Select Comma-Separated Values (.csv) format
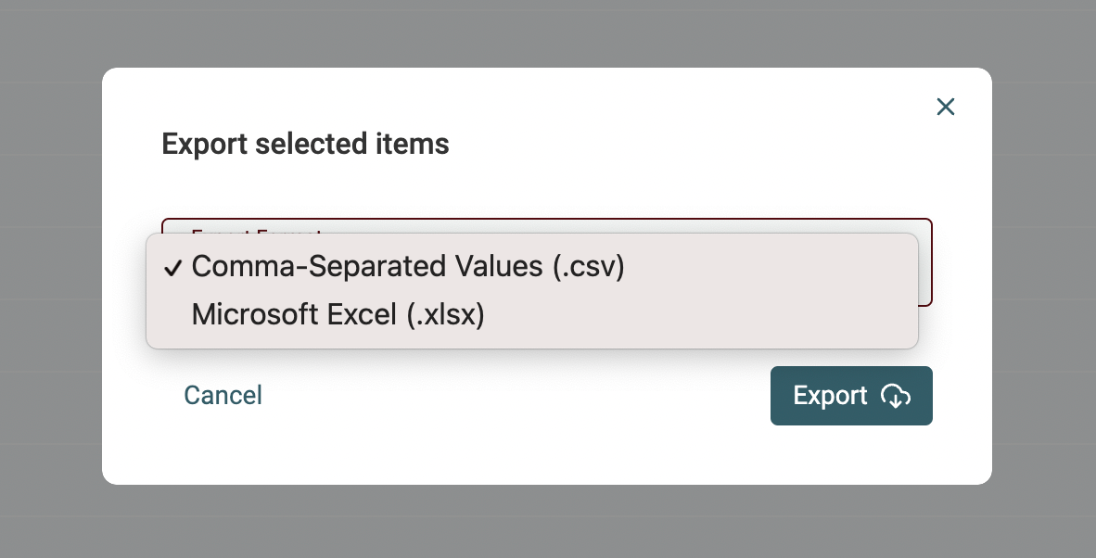Image resolution: width=1096 pixels, height=558 pixels. (x=408, y=267)
